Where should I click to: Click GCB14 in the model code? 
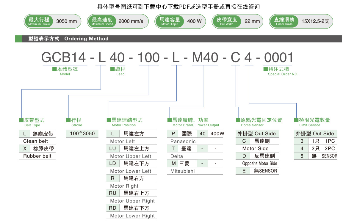(64, 57)
